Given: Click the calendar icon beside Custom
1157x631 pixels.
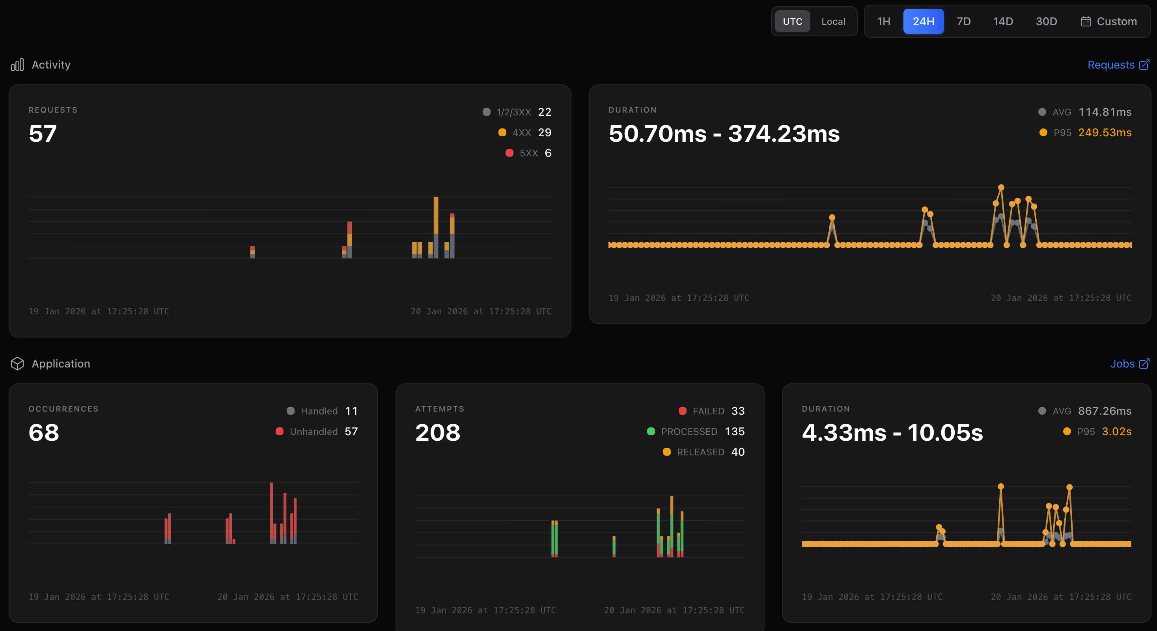Looking at the screenshot, I should pyautogui.click(x=1086, y=21).
